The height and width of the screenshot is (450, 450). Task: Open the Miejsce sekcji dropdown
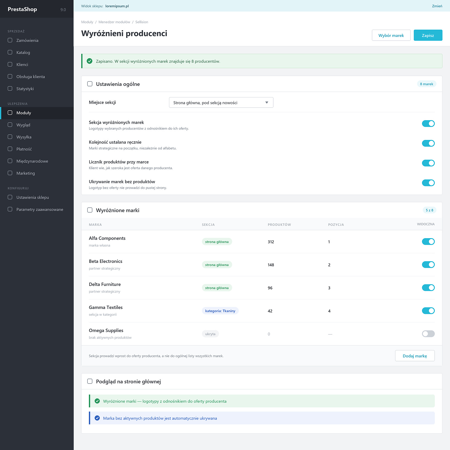221,103
